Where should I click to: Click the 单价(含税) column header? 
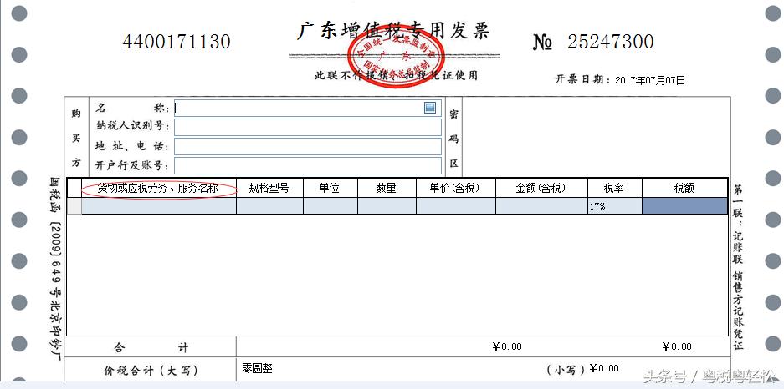coord(455,188)
